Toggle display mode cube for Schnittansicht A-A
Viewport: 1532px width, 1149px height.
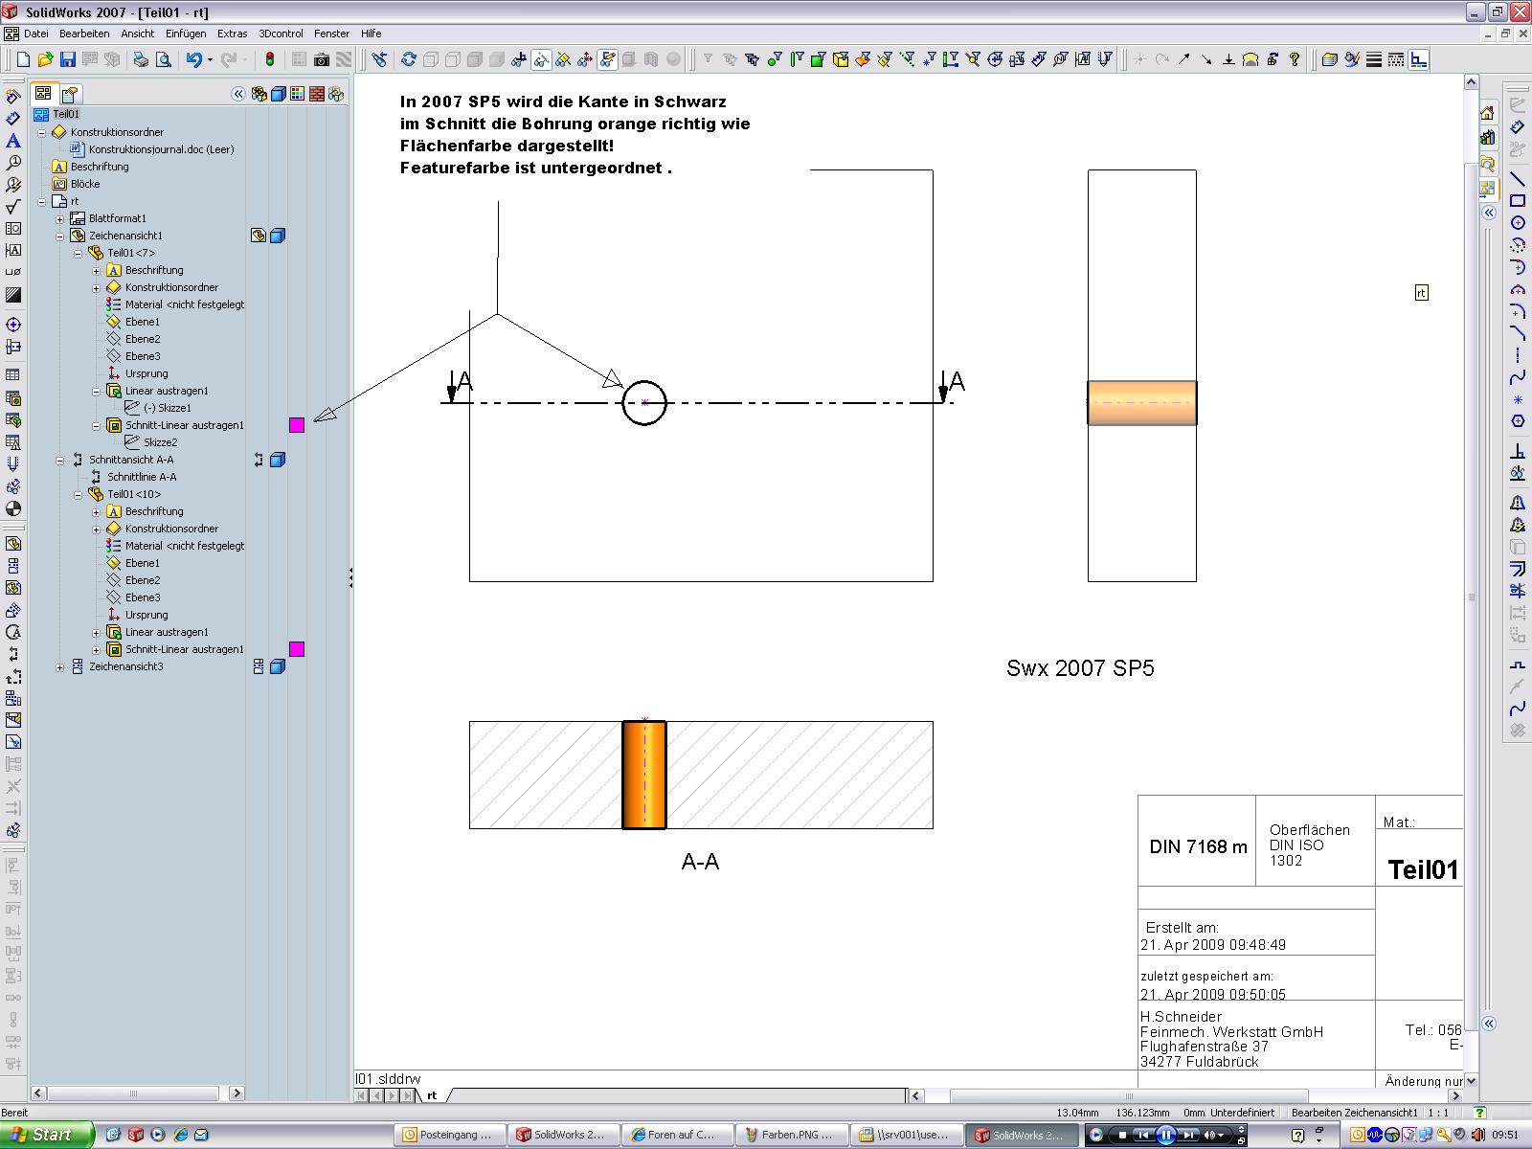click(x=278, y=460)
